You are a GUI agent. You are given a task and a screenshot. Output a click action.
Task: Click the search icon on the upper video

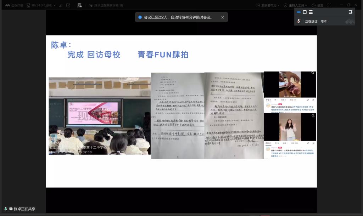pyautogui.click(x=313, y=73)
